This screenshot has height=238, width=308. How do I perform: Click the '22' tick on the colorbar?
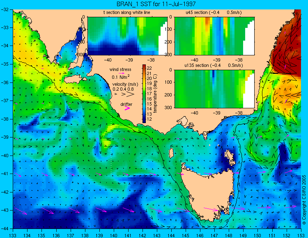pos(149,68)
